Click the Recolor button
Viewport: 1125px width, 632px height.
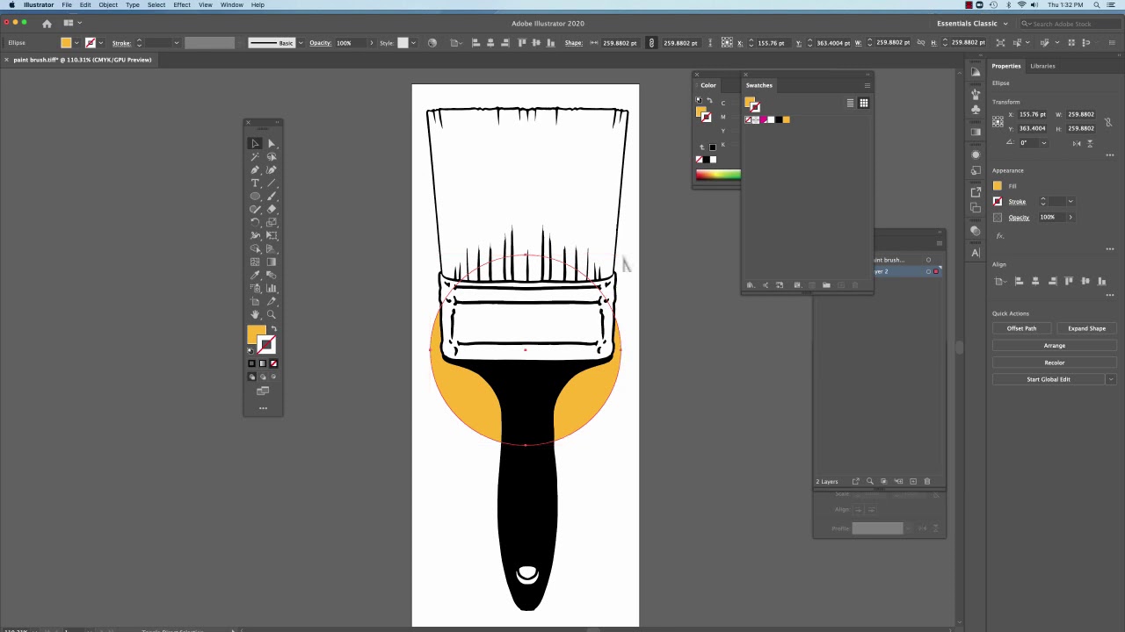tap(1054, 363)
